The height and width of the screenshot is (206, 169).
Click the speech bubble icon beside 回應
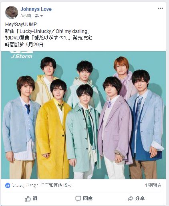78,199
